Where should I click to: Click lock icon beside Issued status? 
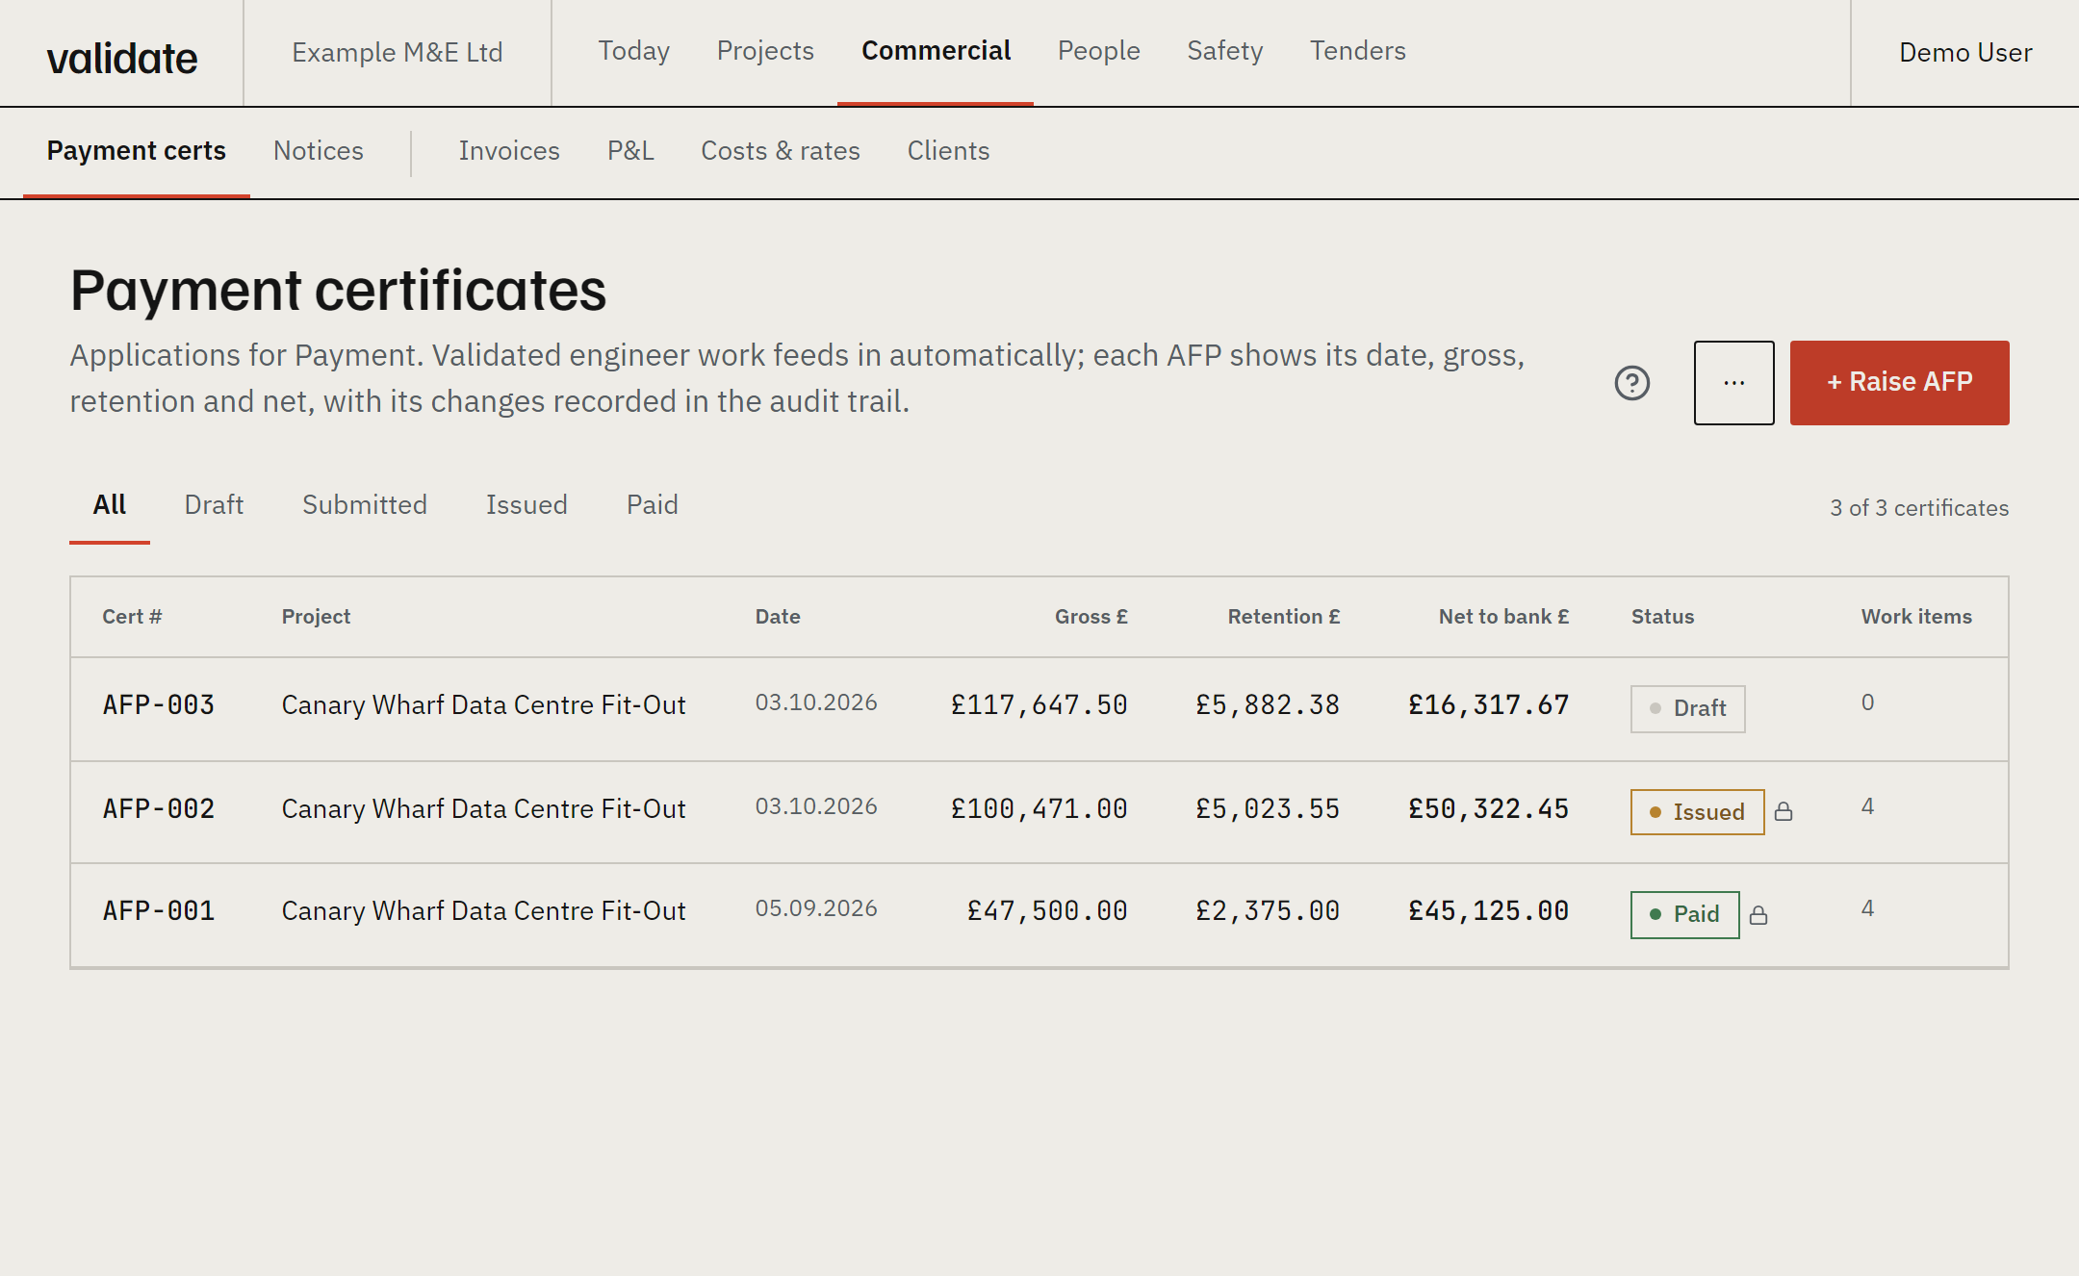[1784, 811]
